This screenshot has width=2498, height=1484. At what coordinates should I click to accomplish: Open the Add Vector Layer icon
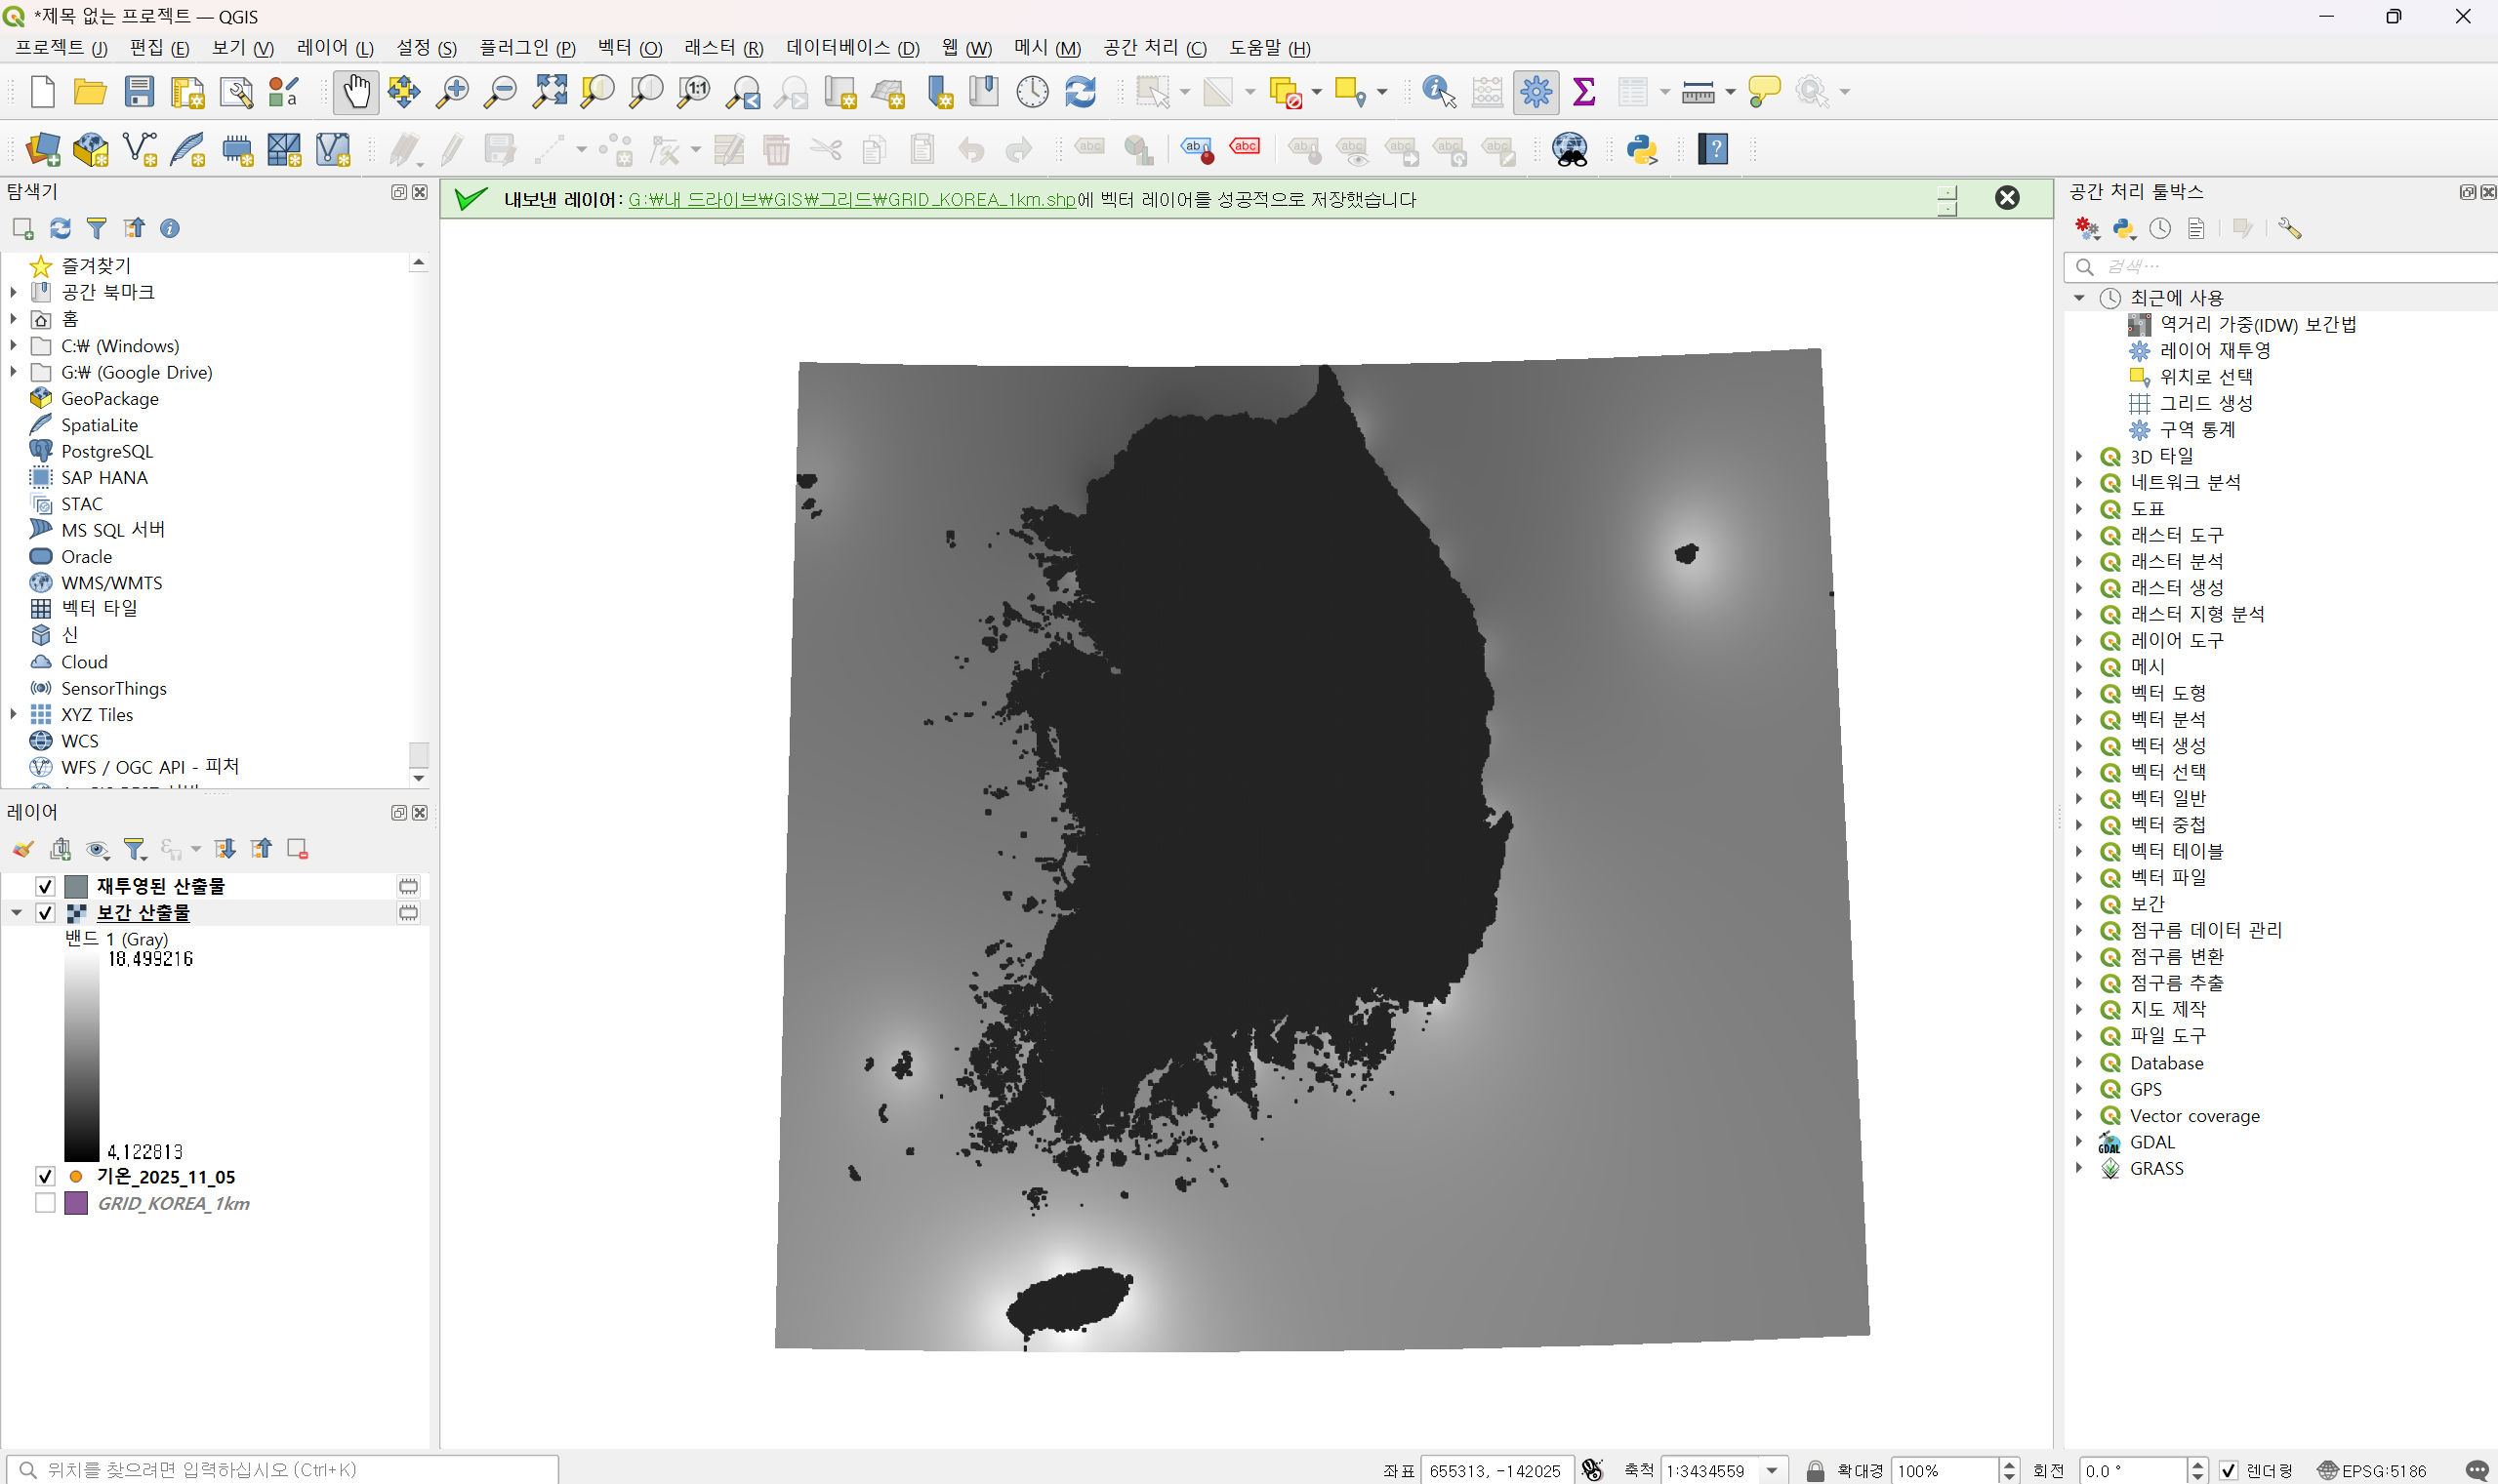coord(139,150)
